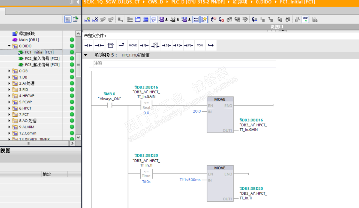Insert normally closed contact
The width and height of the screenshot is (359, 208).
pyautogui.click(x=144, y=45)
